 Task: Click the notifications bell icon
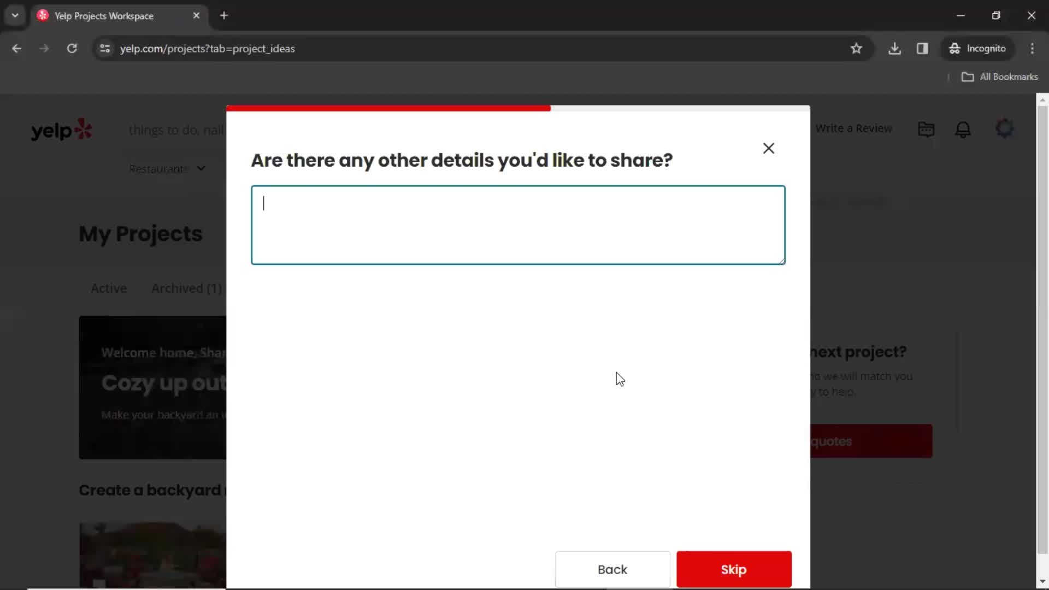(x=963, y=128)
